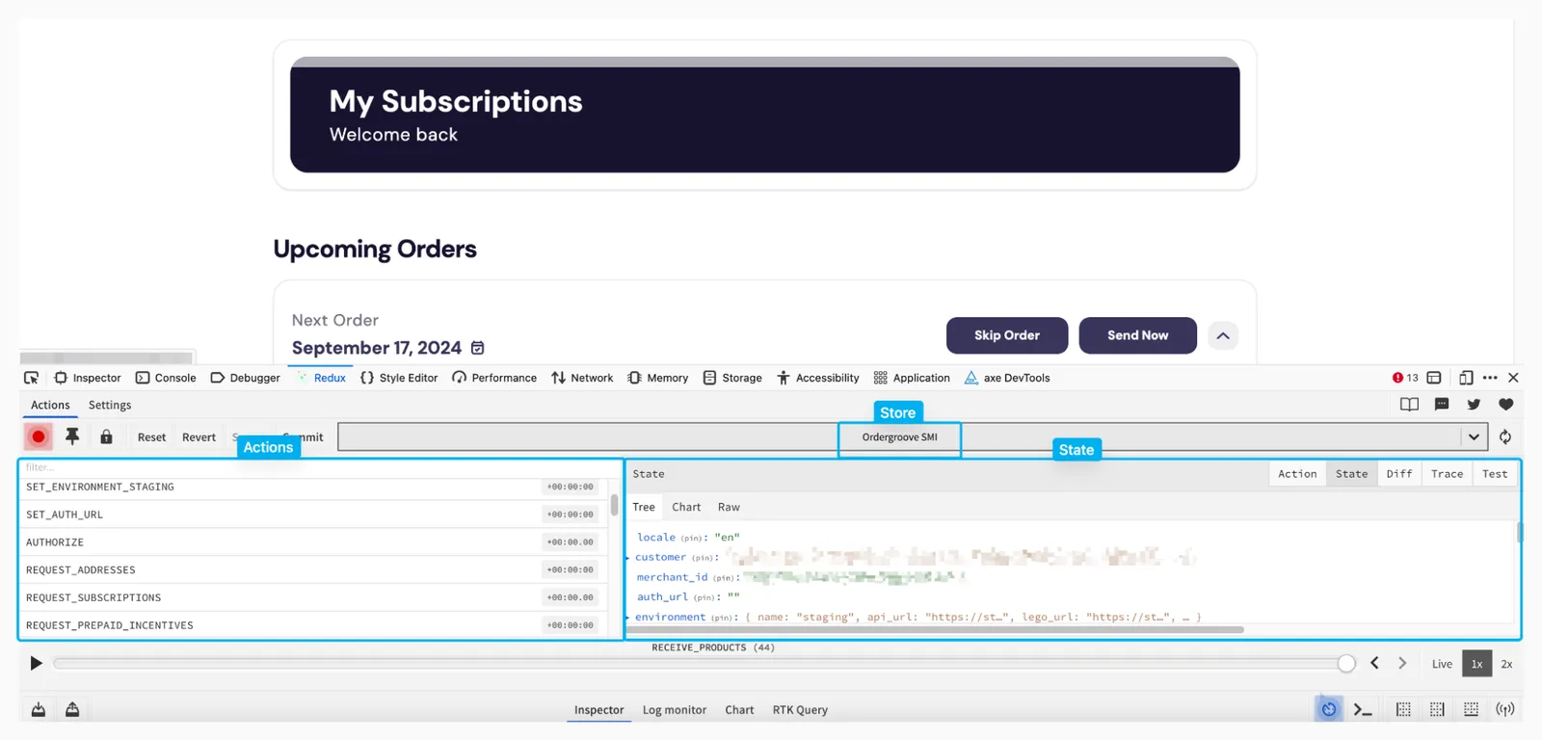Screen dimensions: 1542x740
Task: Open the documentation book icon
Action: coord(1409,405)
